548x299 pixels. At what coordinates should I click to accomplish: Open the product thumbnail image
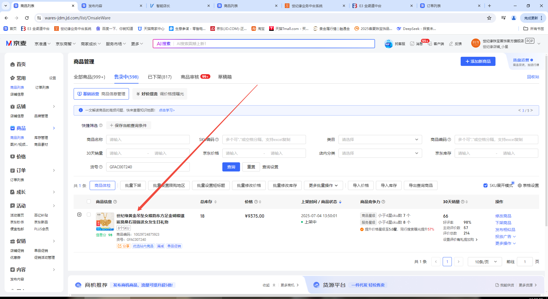(x=105, y=222)
